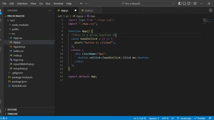Screen dimensions: 214x120
Task: Place cursor on the alert("Button is clicked") line
Action: tap(95, 43)
